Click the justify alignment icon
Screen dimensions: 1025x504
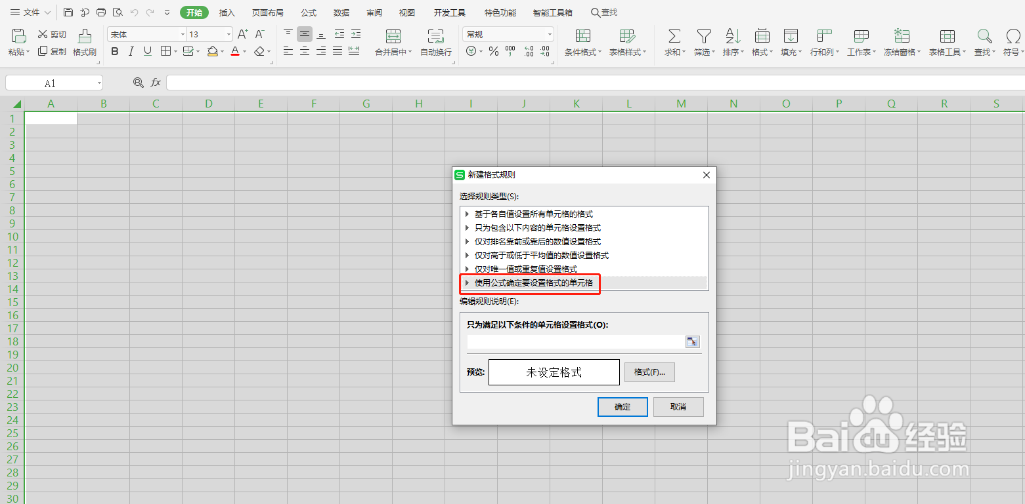coord(338,51)
